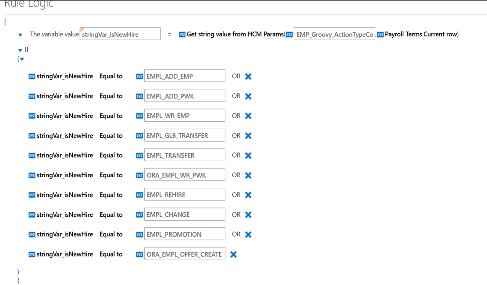
Task: Remove the ORA_EMPL_WR_PWK condition
Action: (x=248, y=175)
